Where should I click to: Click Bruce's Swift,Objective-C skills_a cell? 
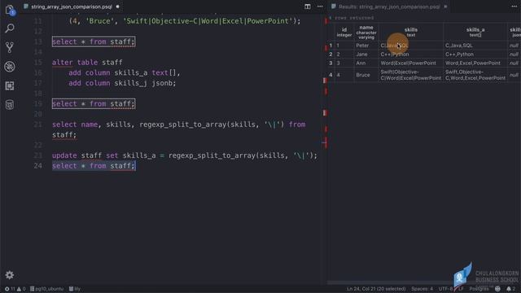coord(475,75)
